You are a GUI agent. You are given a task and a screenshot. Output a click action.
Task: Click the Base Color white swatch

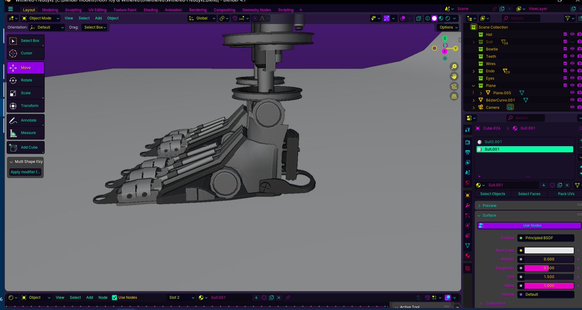click(549, 250)
